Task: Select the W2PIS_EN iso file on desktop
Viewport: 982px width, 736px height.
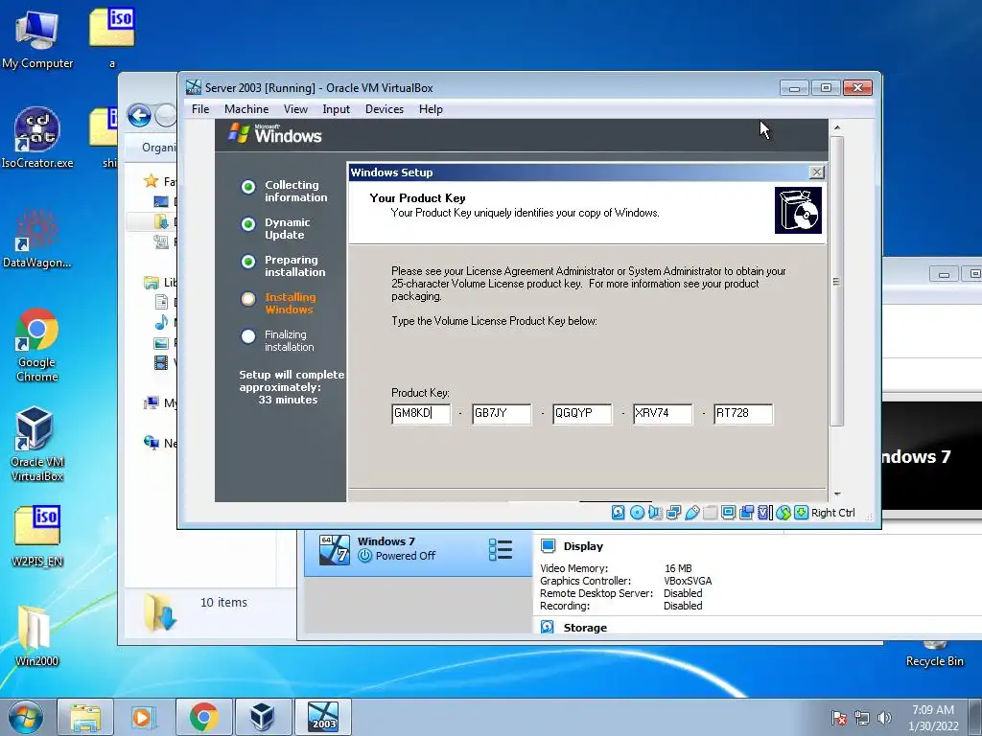Action: click(37, 536)
